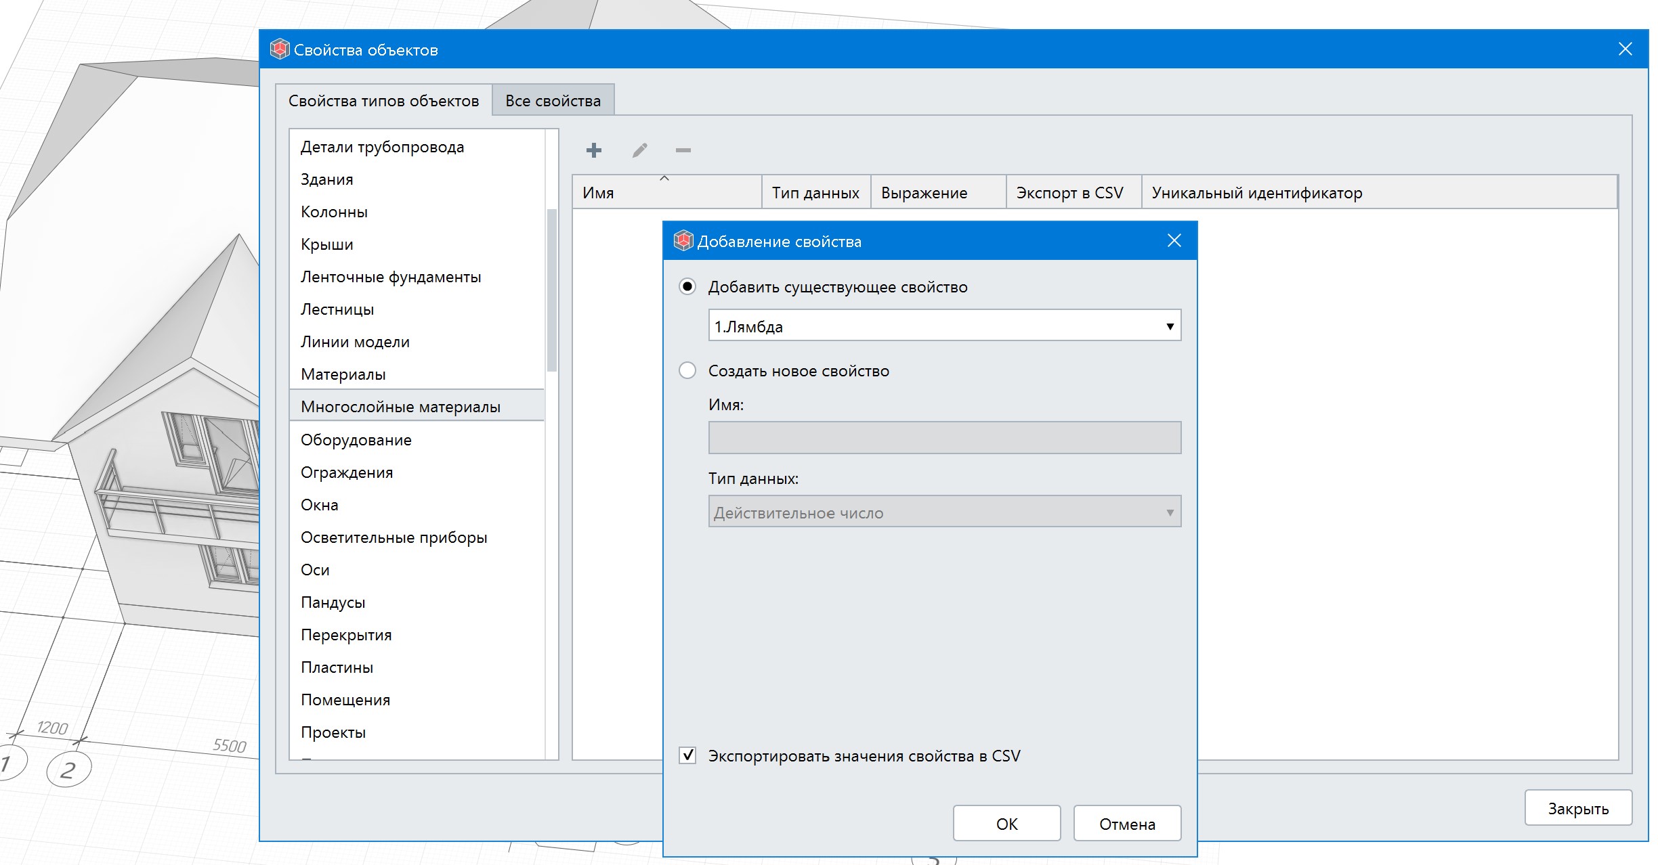This screenshot has width=1658, height=865.
Task: Select Колонны in the list
Action: [x=417, y=212]
